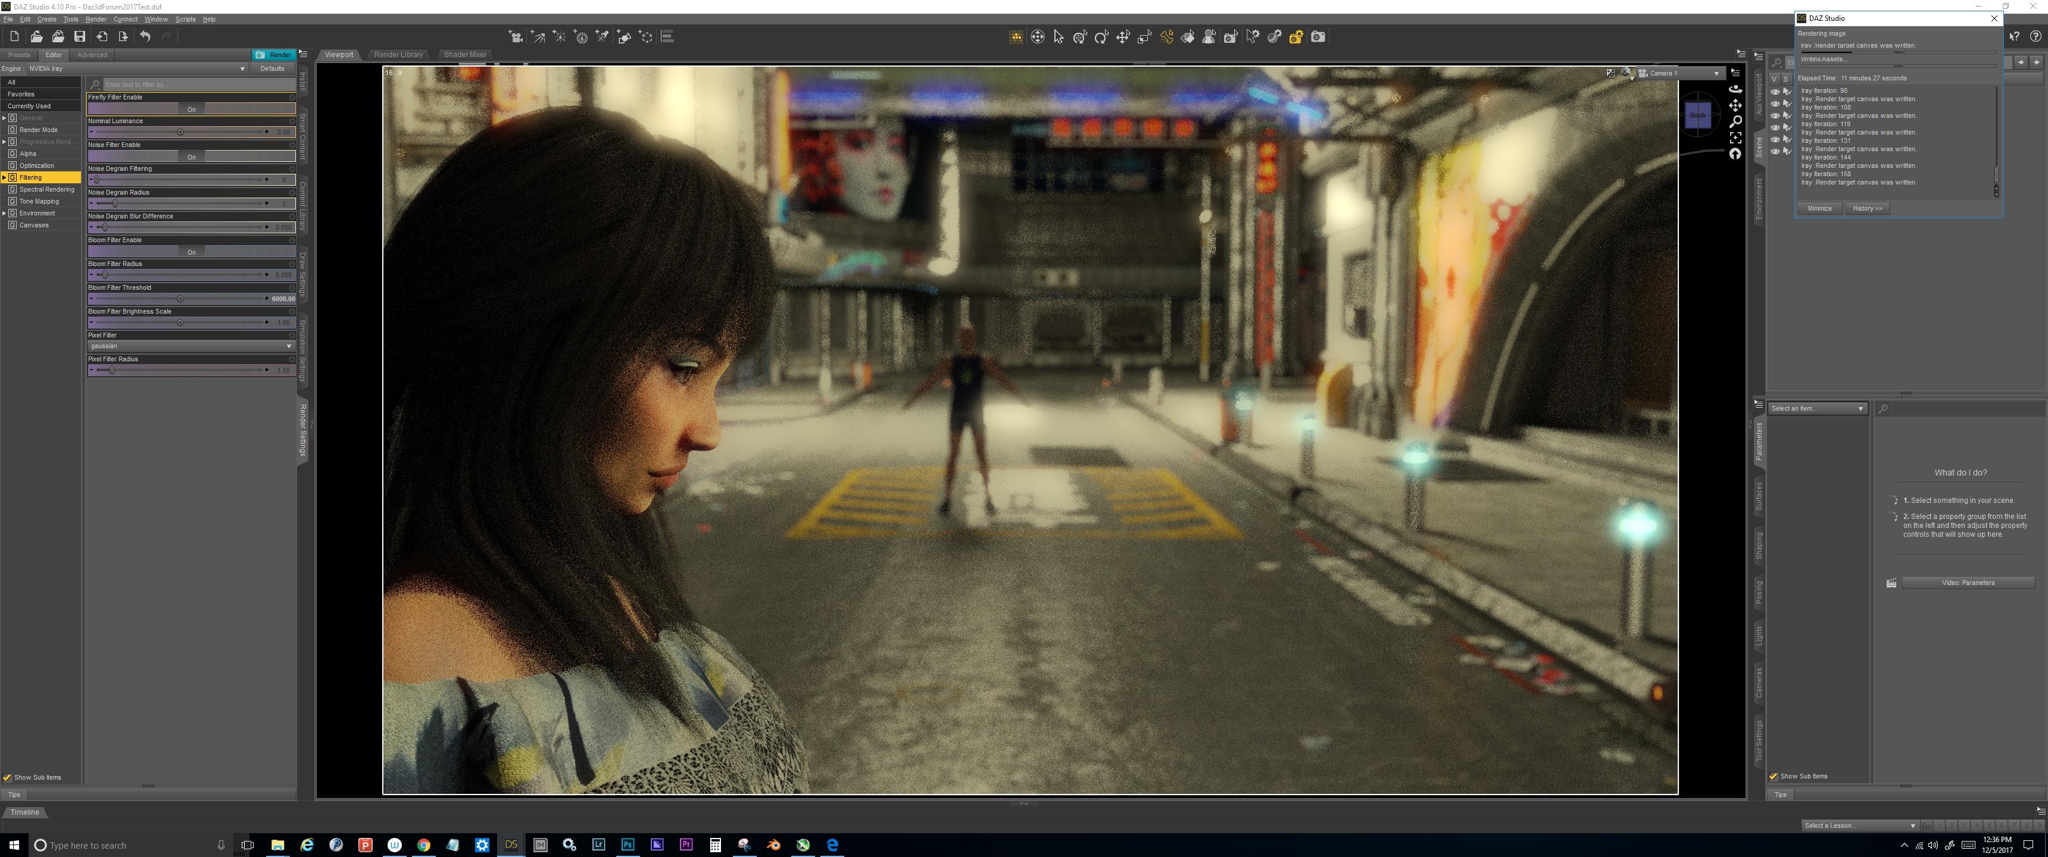Click the Create New Spotlight icon
Viewport: 2048px width, 857px height.
click(602, 37)
